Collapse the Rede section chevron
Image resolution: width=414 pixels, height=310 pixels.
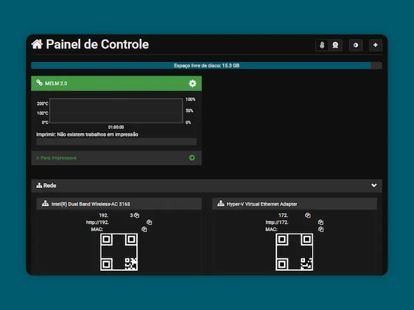374,185
